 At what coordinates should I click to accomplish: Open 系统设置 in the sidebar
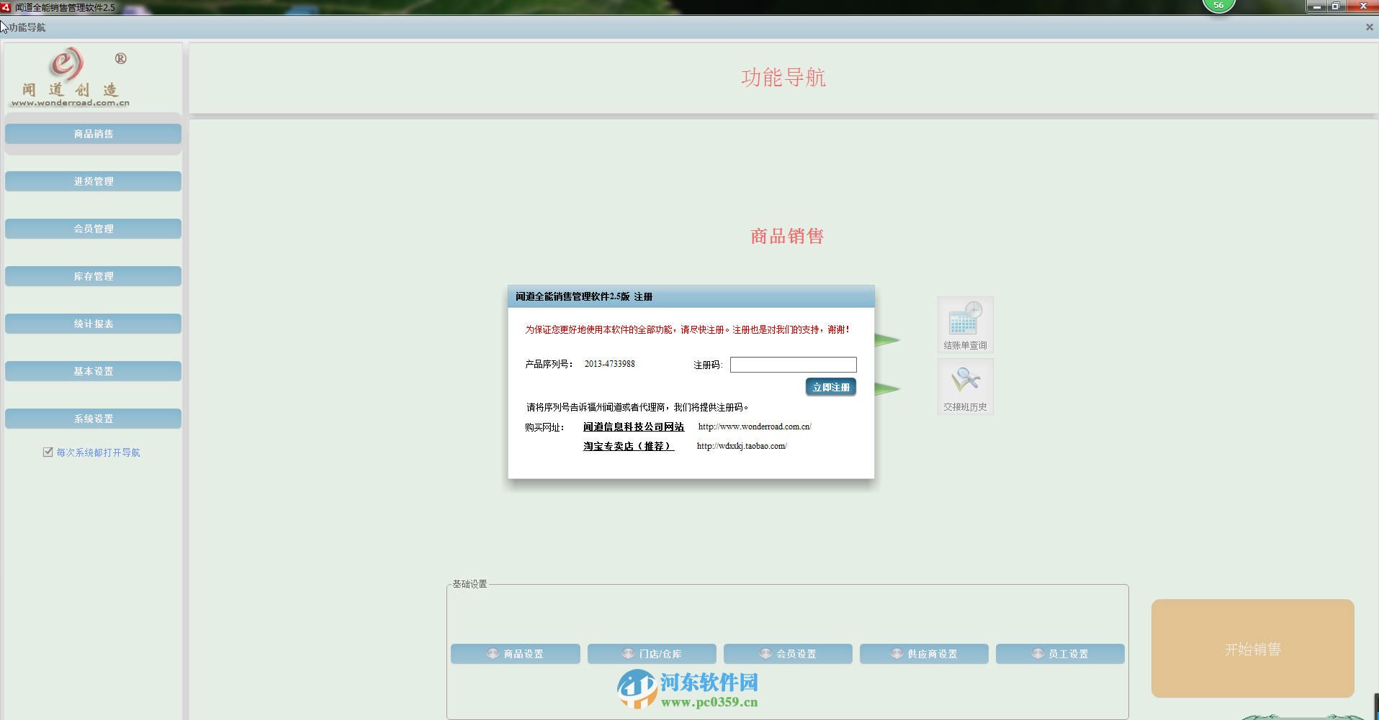pyautogui.click(x=93, y=419)
